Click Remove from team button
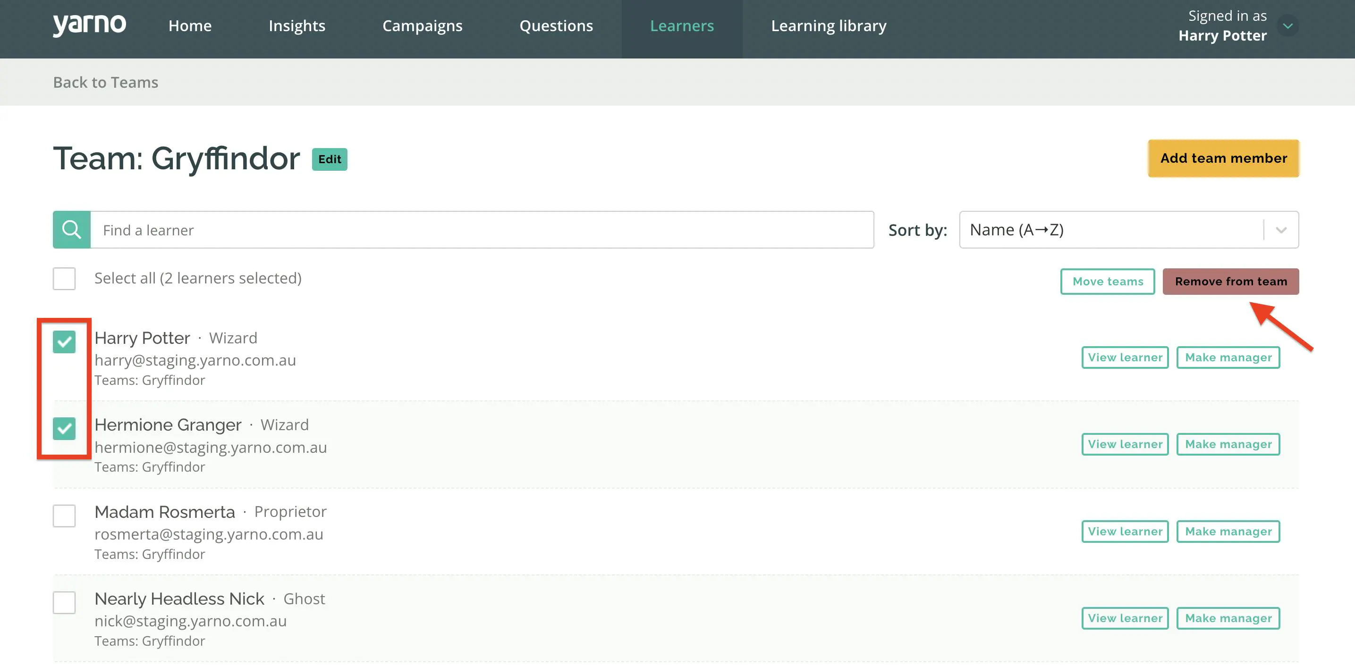This screenshot has height=665, width=1355. [x=1231, y=282]
